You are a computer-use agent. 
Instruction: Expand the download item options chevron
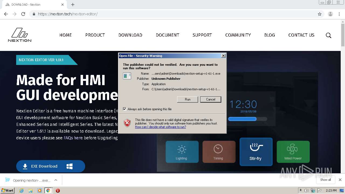(x=56, y=180)
